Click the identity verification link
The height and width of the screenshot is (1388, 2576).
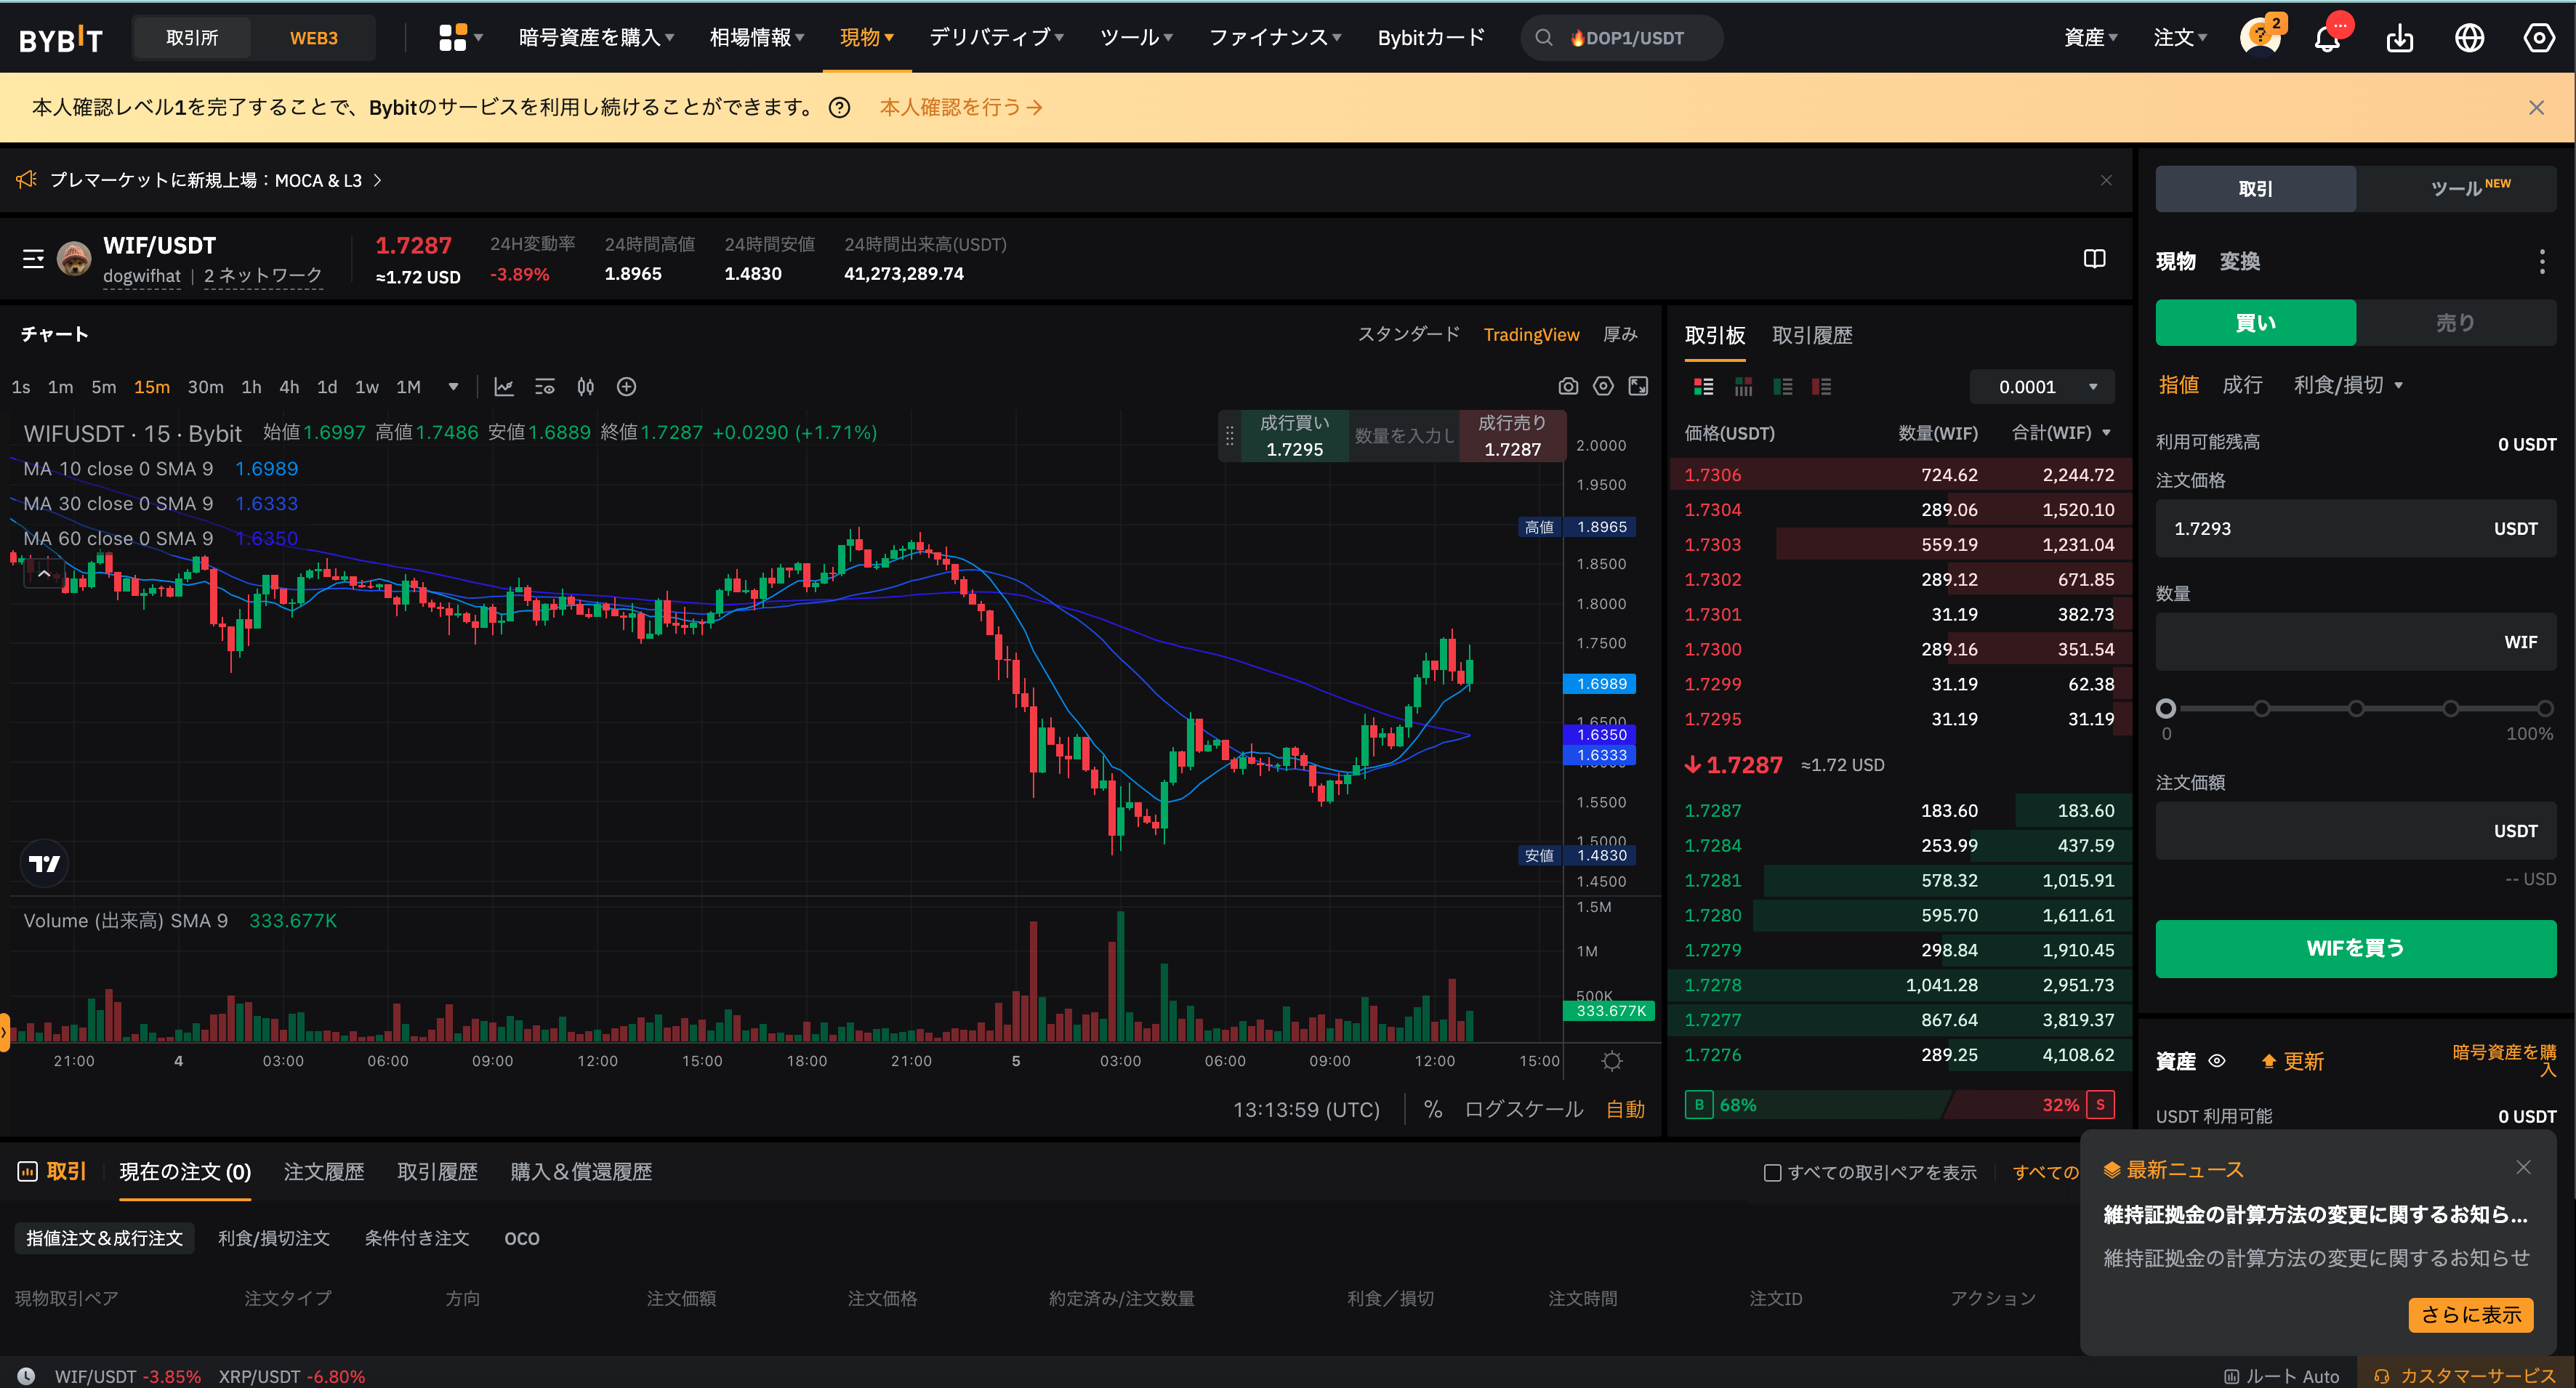coord(960,107)
